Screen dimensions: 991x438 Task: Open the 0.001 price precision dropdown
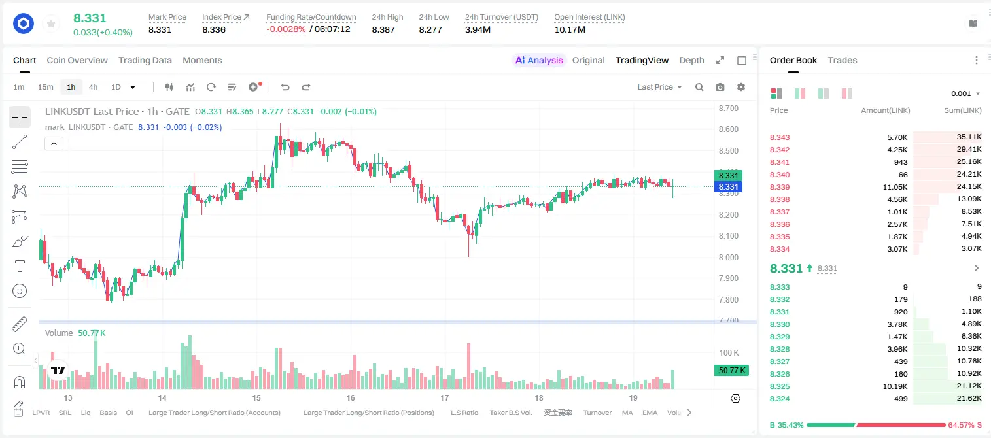965,93
